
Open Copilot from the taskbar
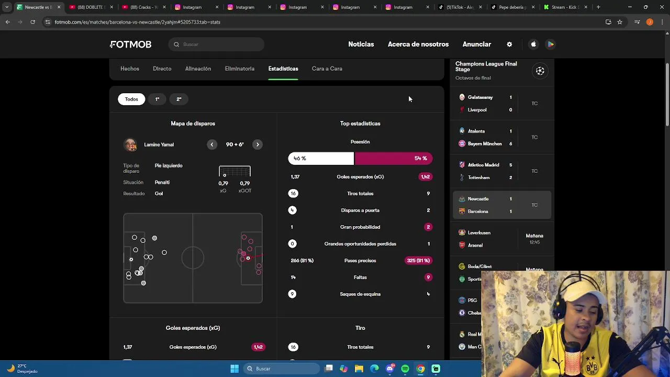pyautogui.click(x=344, y=369)
